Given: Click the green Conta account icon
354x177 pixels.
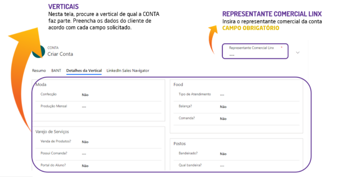Looking at the screenshot, I should click(38, 52).
